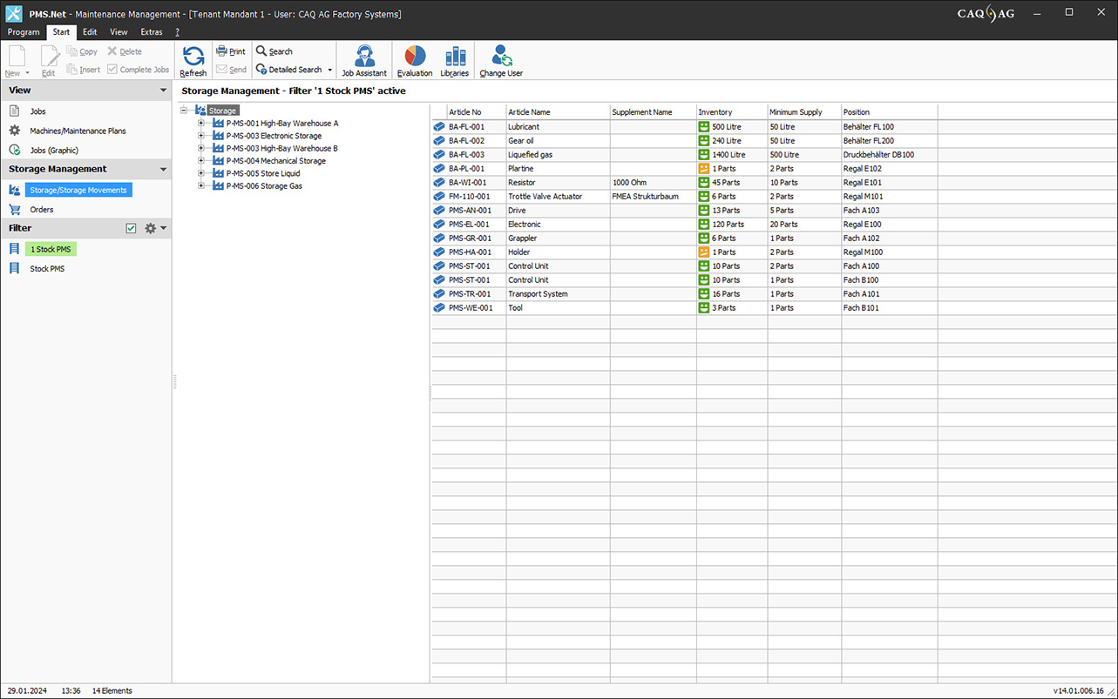Screen dimensions: 1118x699
Task: Expand P-MS-001 High-Bay Warehouse A node
Action: (200, 123)
